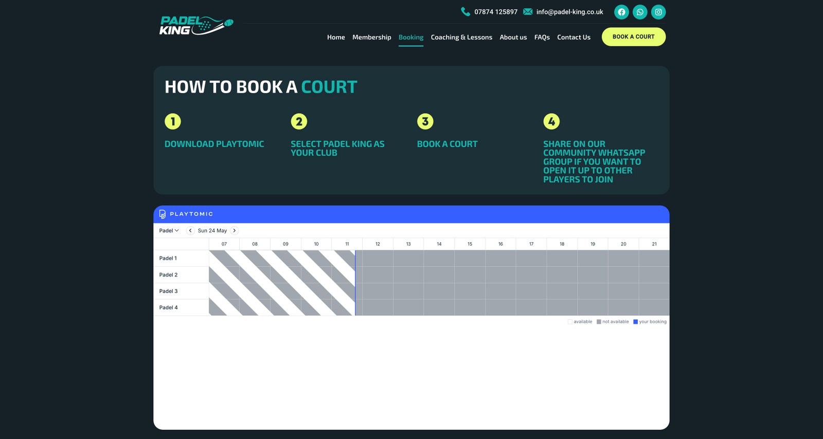Image resolution: width=823 pixels, height=439 pixels.
Task: Click the Padel King logo
Action: [196, 26]
